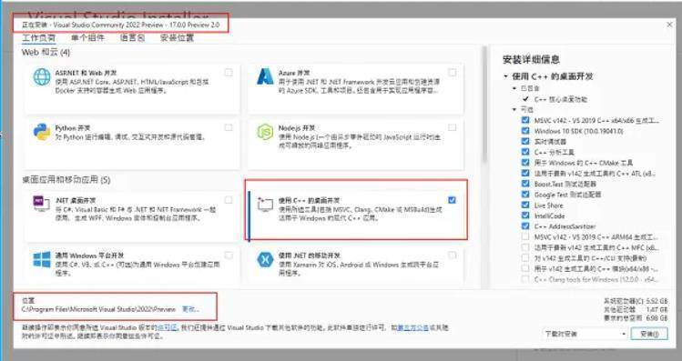
Task: Close the installer dialog with the X
Action: pos(670,25)
